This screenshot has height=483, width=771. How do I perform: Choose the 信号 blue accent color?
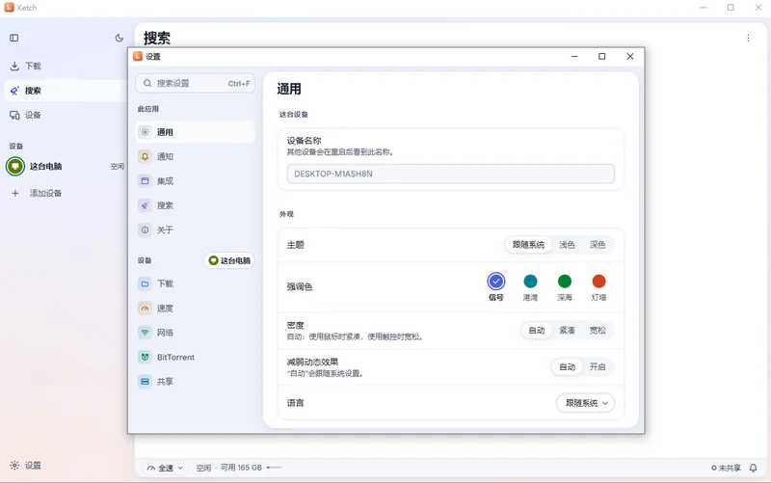coord(496,282)
